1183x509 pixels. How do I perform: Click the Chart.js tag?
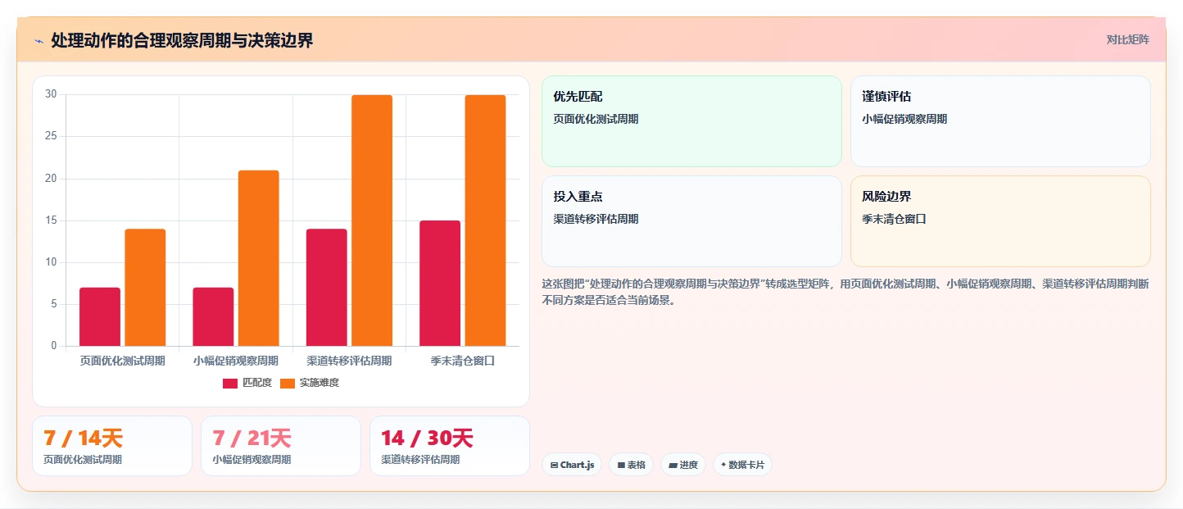pyautogui.click(x=572, y=465)
